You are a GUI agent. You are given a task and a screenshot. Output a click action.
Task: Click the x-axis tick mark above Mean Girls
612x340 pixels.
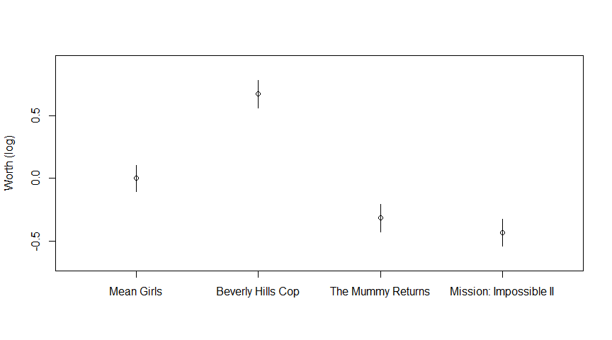(136, 274)
